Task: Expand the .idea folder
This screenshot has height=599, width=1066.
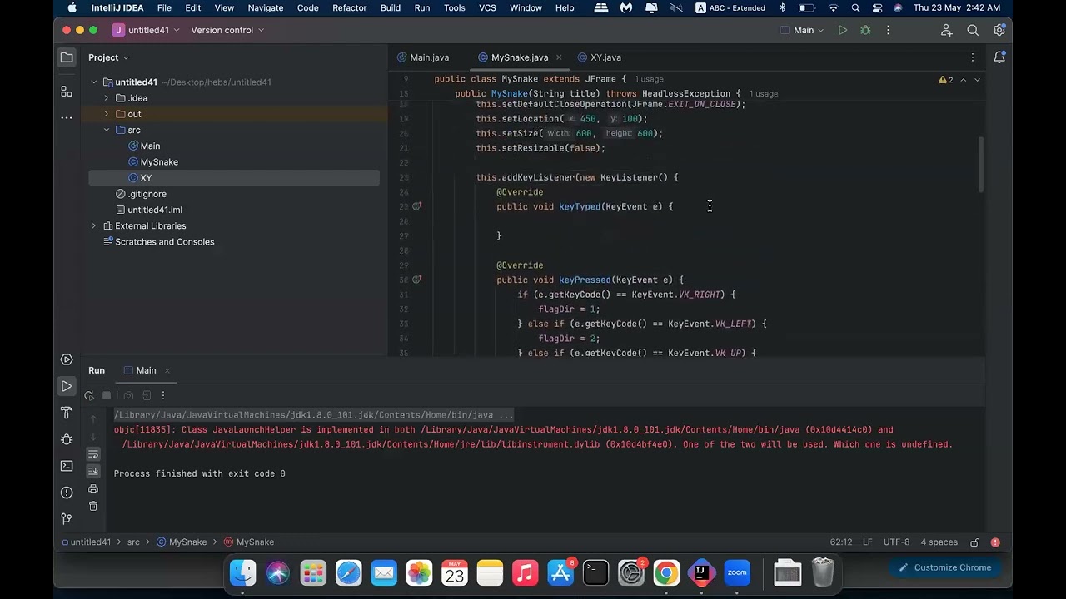Action: 106,98
